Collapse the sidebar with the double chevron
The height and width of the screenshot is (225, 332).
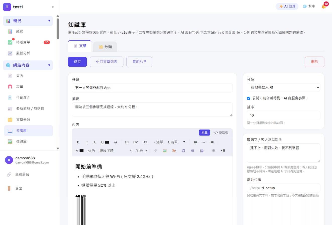[53, 7]
